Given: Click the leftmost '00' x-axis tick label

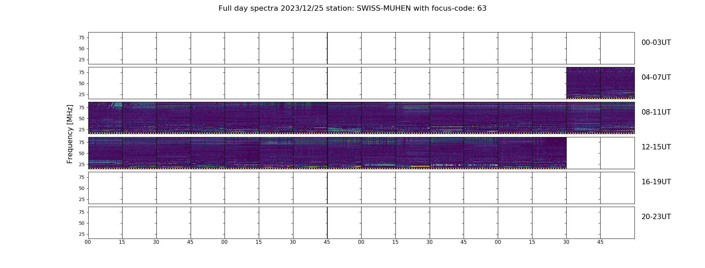Looking at the screenshot, I should click(x=88, y=242).
